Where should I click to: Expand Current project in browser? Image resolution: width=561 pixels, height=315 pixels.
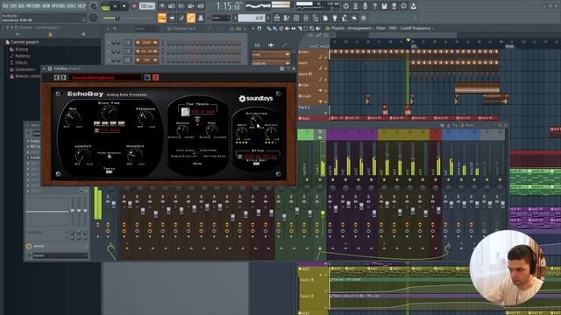coord(25,42)
